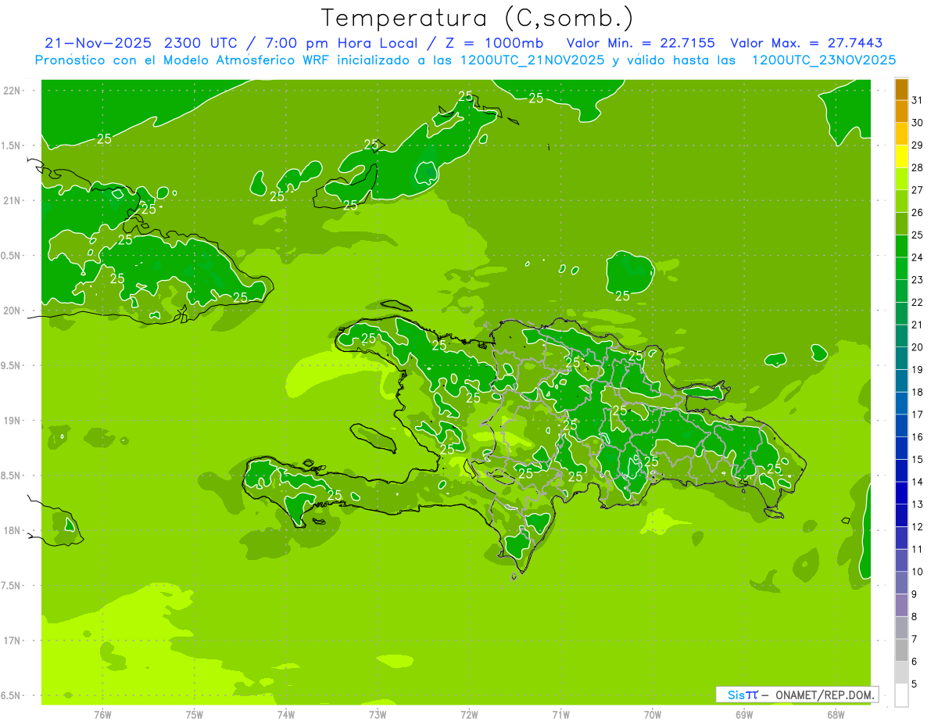The height and width of the screenshot is (725, 938).
Task: Click the 'Temperatura (C,somb.)' map title
Action: 478,19
